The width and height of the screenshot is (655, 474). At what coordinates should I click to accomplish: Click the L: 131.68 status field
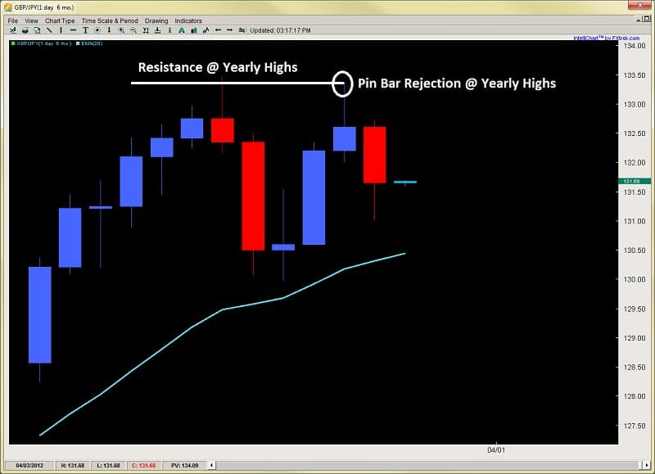point(108,465)
